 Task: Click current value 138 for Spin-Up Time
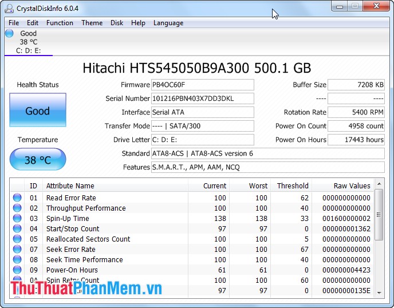(x=220, y=219)
